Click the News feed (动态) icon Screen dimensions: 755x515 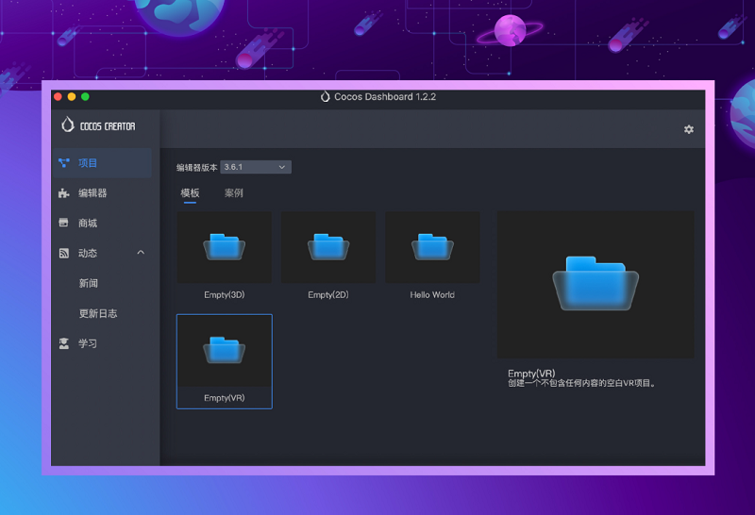click(x=64, y=254)
